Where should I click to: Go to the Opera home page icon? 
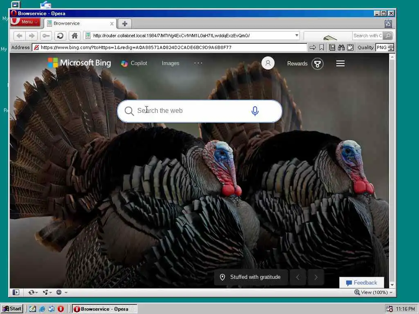[74, 36]
